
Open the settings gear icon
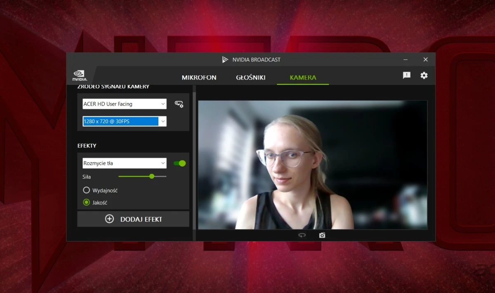pos(424,75)
